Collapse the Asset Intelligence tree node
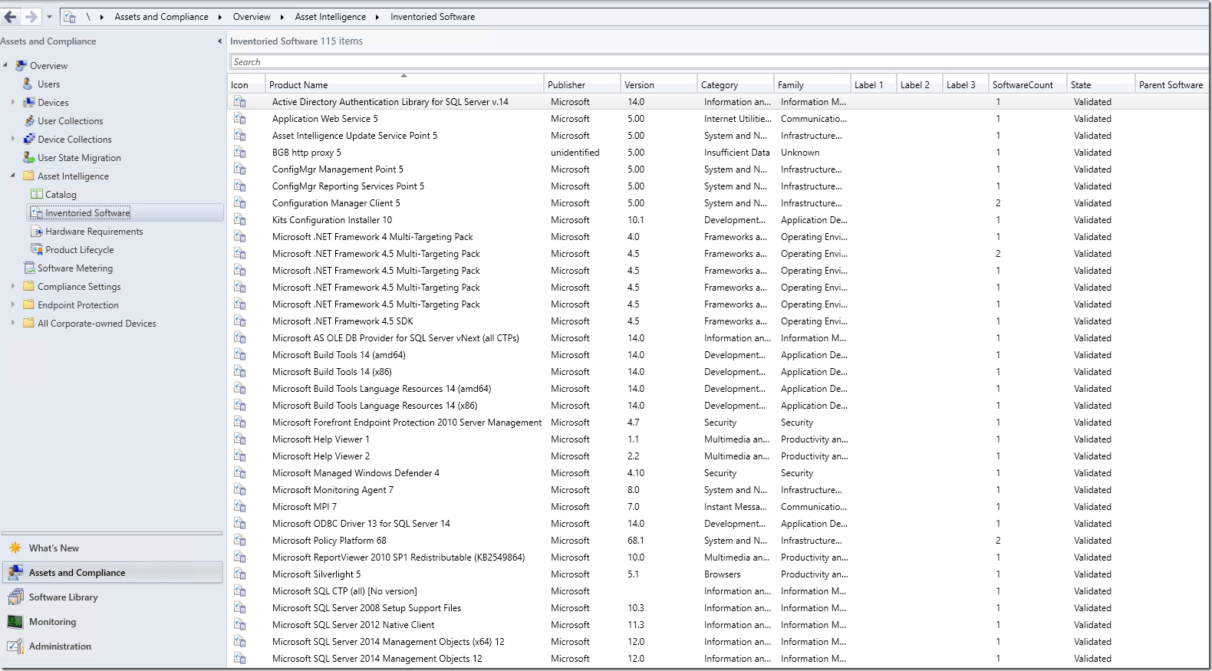Screen dimensions: 1212x671 point(13,176)
